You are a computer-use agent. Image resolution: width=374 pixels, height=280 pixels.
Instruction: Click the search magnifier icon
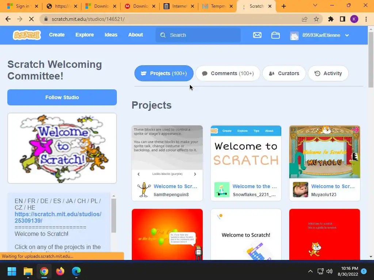(163, 35)
